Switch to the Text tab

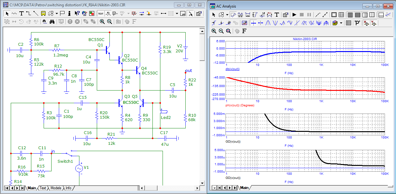click(x=42, y=188)
